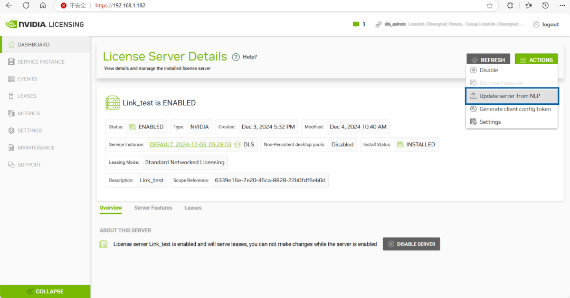The image size is (570, 298).
Task: Open browser history clock icon
Action: tap(545, 5)
